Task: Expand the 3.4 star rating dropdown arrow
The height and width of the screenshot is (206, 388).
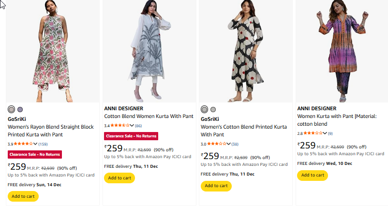Action: coord(132,126)
